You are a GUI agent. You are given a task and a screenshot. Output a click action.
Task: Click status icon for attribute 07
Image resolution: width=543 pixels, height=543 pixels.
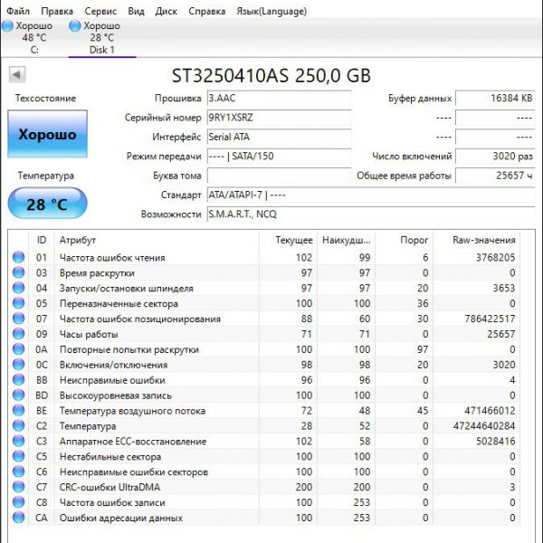(x=18, y=319)
